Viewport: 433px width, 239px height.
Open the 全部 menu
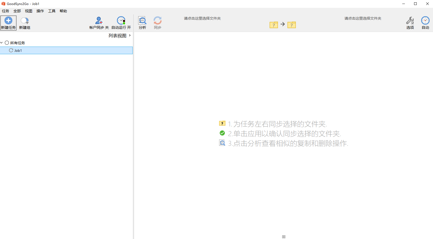pos(17,11)
